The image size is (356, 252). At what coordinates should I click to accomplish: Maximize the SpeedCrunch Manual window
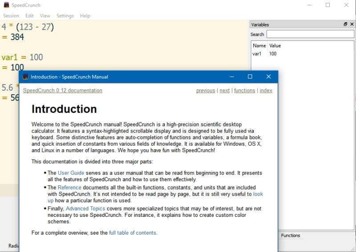[250, 77]
